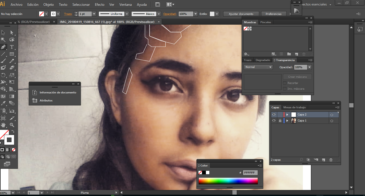Select the Pen tool in toolbox
The image size is (365, 196).
[x=3, y=47]
